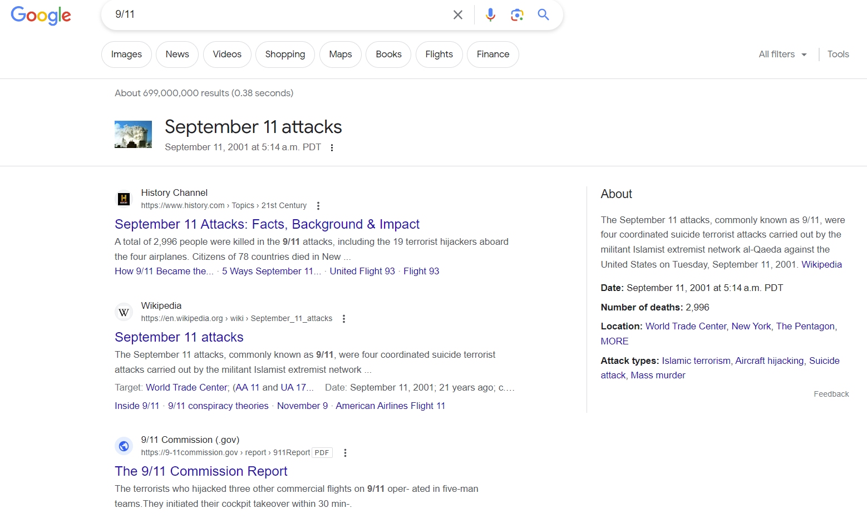Open the New York location link
Viewport: 867px width, 518px height.
751,327
